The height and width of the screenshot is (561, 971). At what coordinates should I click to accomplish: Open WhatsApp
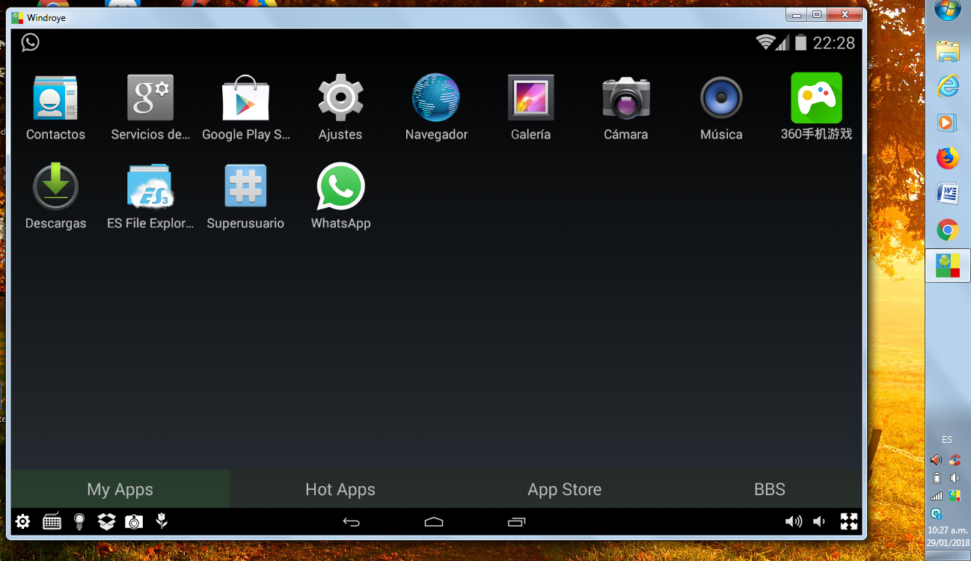340,186
